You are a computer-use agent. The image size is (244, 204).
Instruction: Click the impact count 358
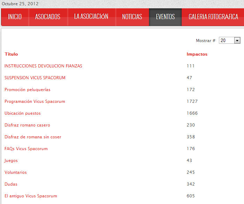click(191, 137)
